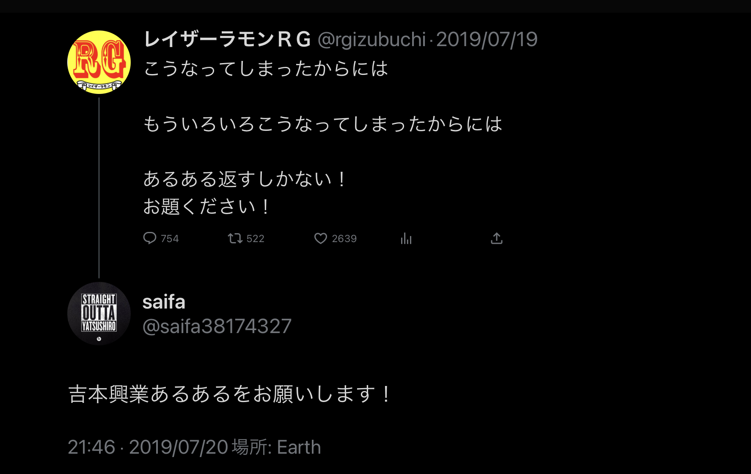Click the reply speech bubble icon
The height and width of the screenshot is (474, 751).
pos(149,238)
